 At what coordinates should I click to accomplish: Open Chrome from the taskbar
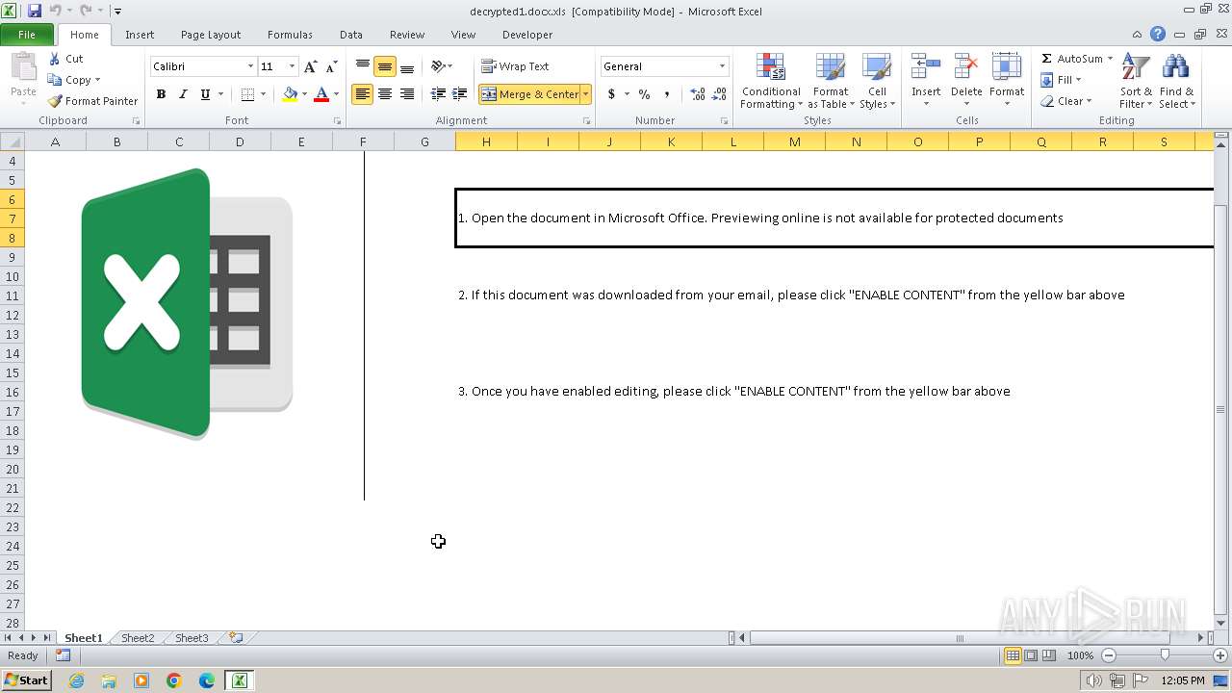(174, 680)
